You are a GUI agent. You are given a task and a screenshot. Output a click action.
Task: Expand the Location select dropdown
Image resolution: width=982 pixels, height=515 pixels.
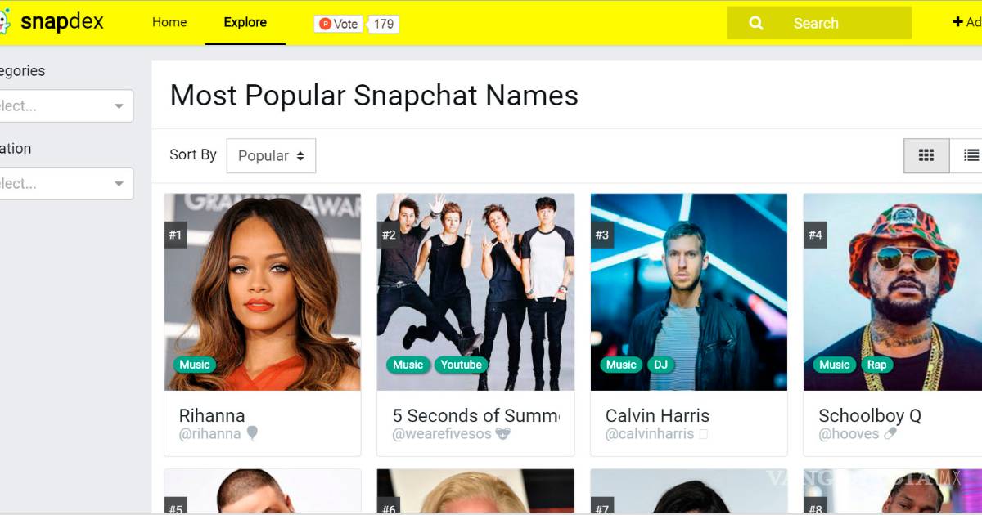pyautogui.click(x=66, y=183)
